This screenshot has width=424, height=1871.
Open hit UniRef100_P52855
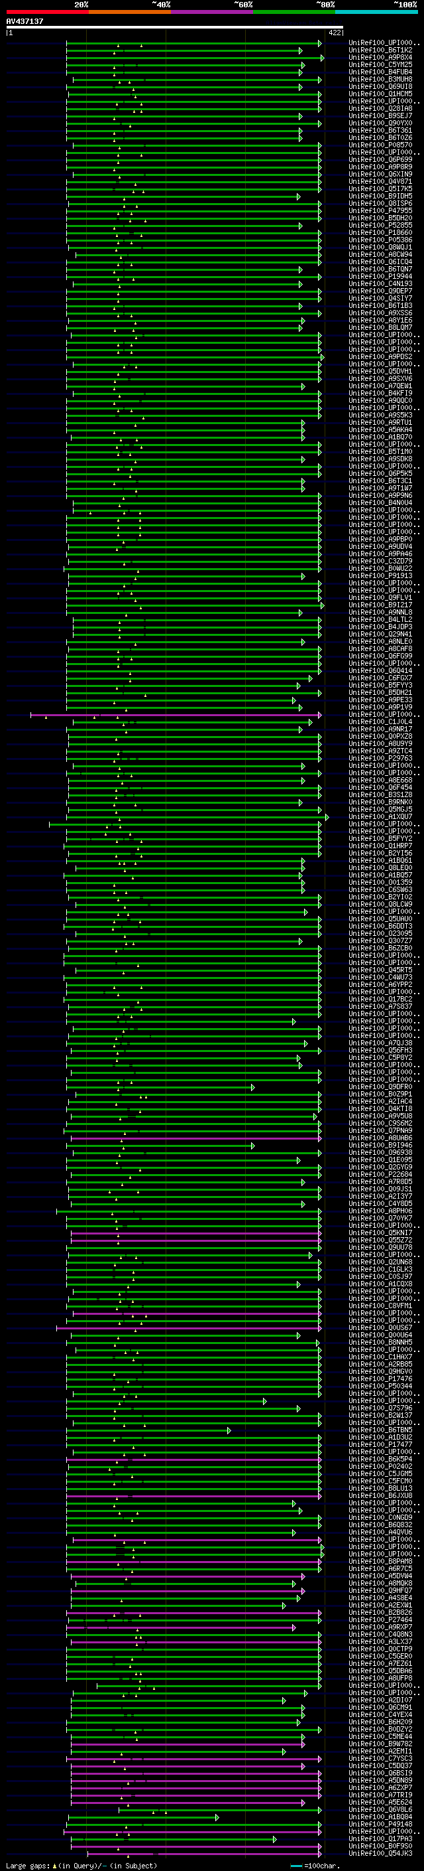[380, 225]
